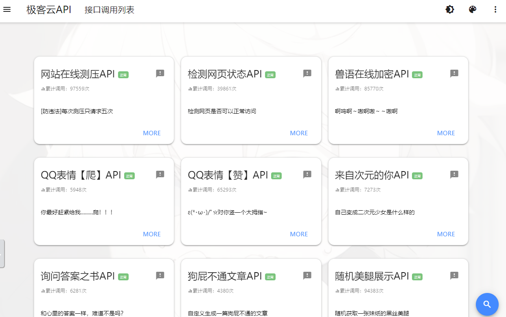Click the blue floating search button
Viewport: 506px width, 317px height.
487,304
